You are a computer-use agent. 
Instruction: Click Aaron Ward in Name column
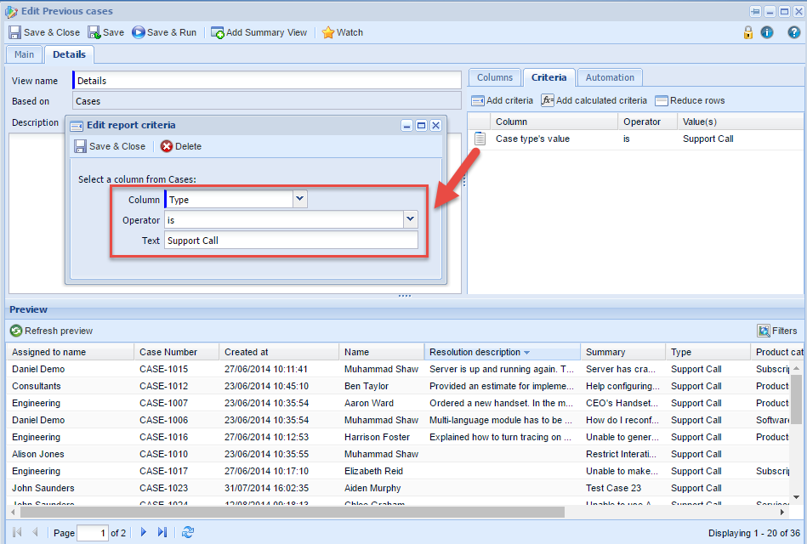pos(369,403)
